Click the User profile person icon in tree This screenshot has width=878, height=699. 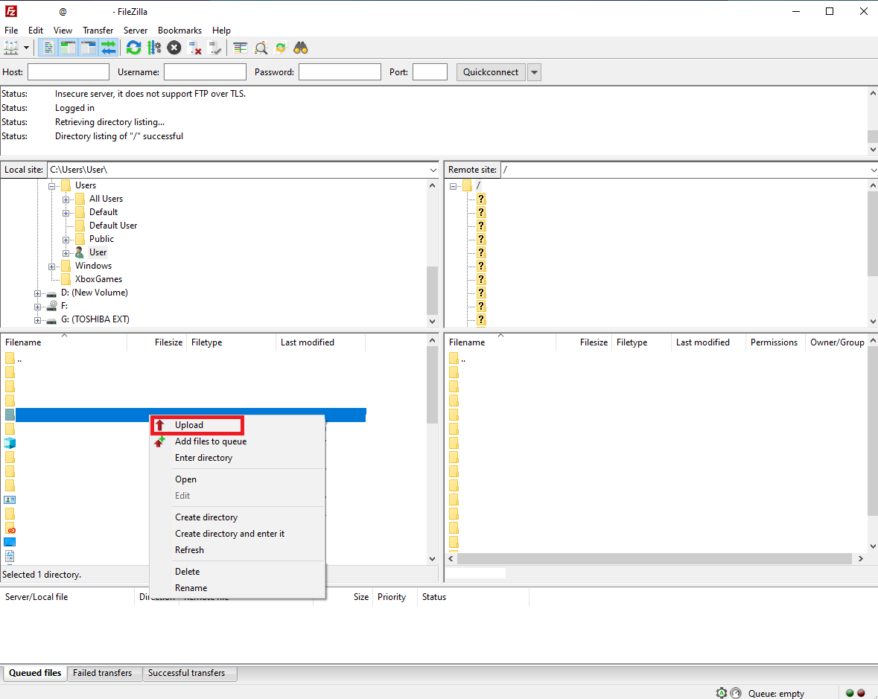click(x=80, y=252)
